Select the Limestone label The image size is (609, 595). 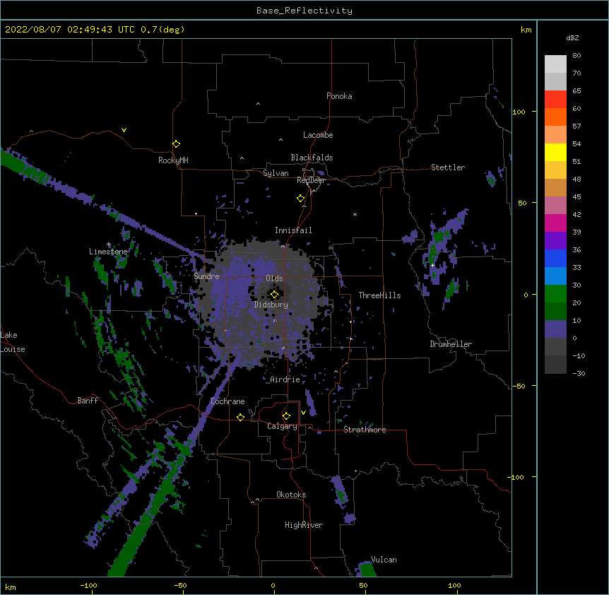pos(108,252)
